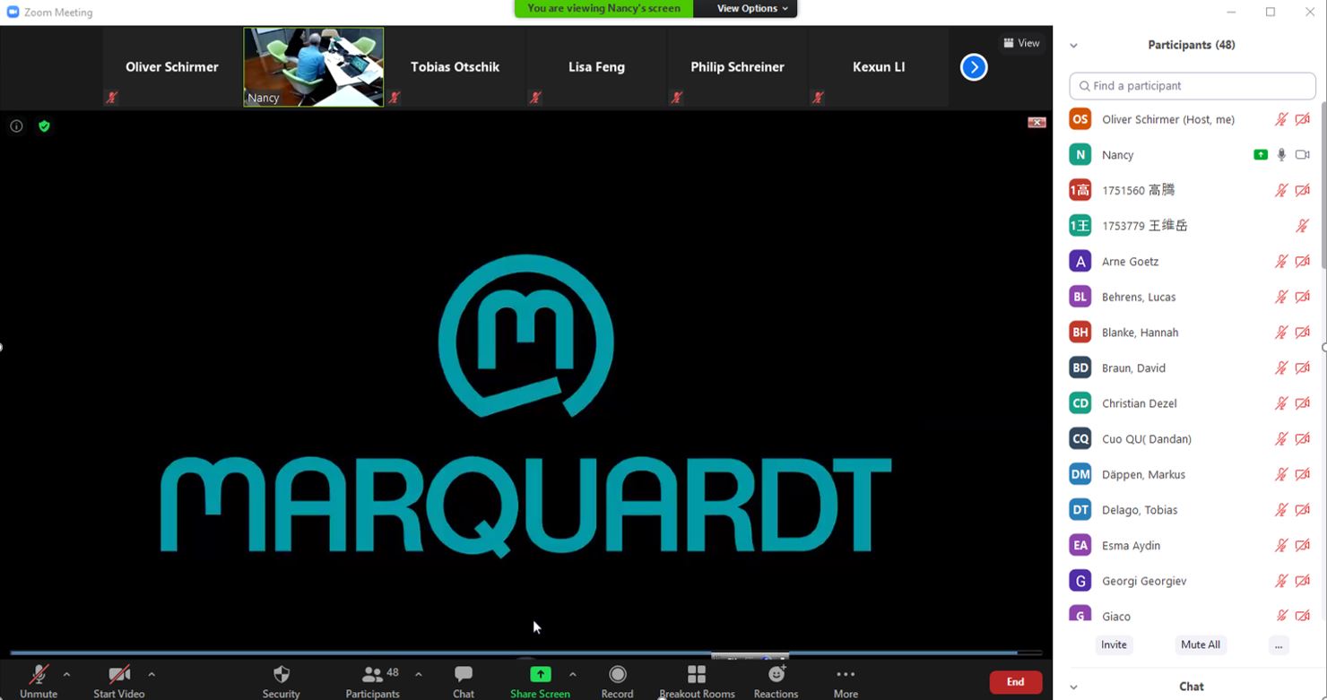The height and width of the screenshot is (700, 1327).
Task: Click muted mic icon for Christian Dezel
Action: (1281, 403)
